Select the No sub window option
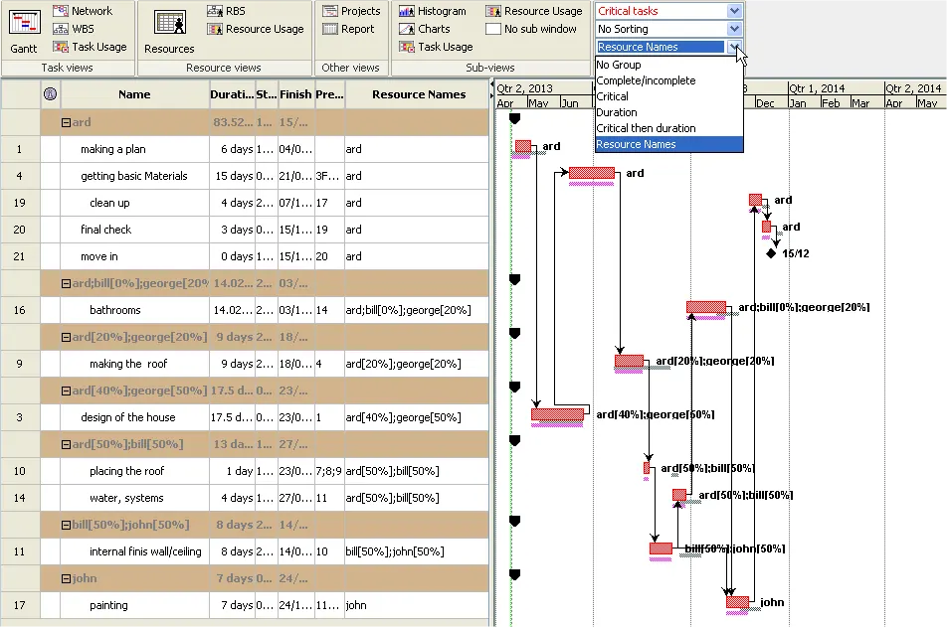The image size is (947, 627). click(531, 29)
